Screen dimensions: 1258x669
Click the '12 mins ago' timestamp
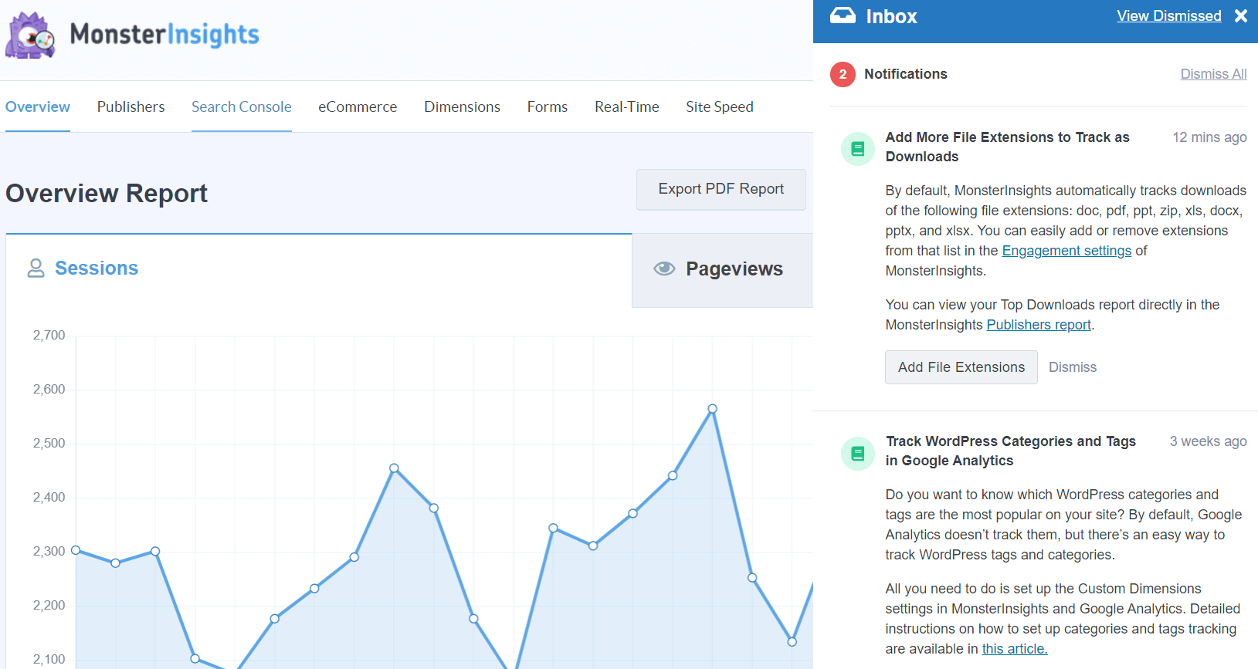pyautogui.click(x=1209, y=137)
